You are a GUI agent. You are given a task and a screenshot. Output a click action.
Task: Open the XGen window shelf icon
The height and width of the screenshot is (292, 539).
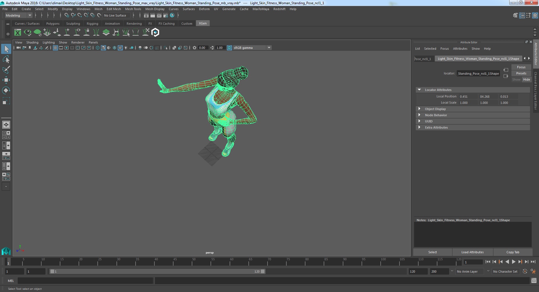(18, 33)
